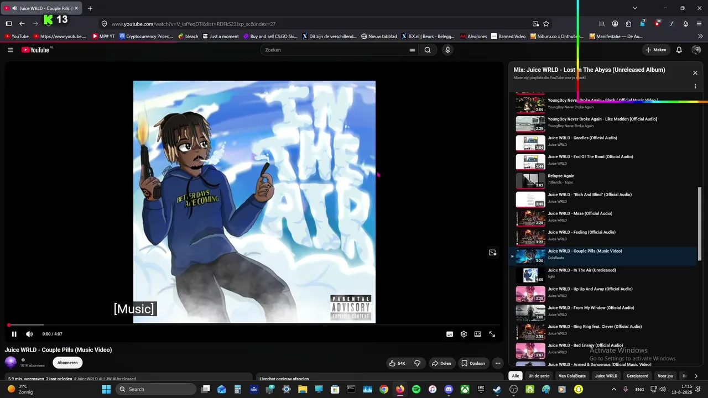Screen dimensions: 708x398
Task: Open the Banned.Video bookmark
Action: click(x=508, y=36)
